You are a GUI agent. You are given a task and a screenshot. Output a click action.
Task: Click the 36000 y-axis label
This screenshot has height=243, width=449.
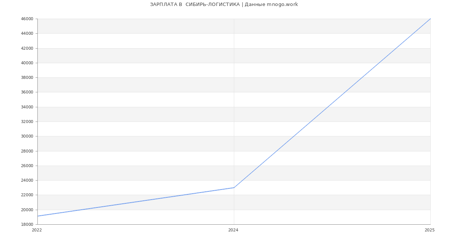point(27,92)
